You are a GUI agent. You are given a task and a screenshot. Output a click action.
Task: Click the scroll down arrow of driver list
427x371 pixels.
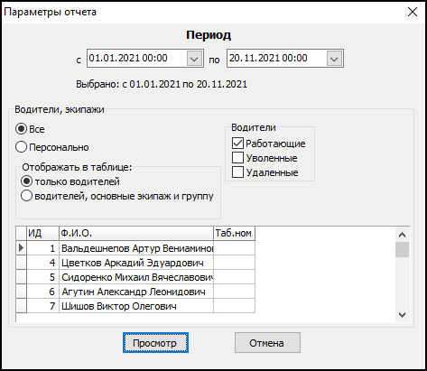point(402,315)
